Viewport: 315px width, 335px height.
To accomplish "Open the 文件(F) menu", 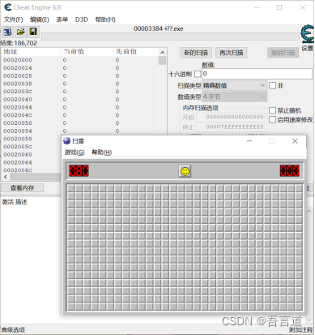I will tap(14, 19).
